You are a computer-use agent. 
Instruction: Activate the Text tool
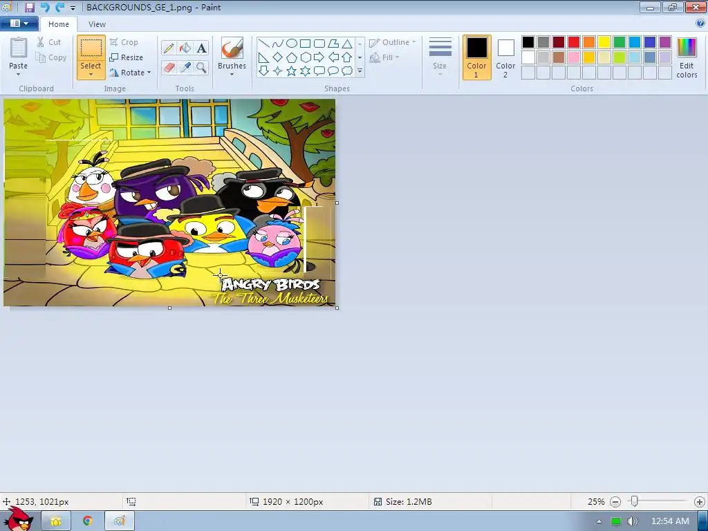[x=201, y=48]
